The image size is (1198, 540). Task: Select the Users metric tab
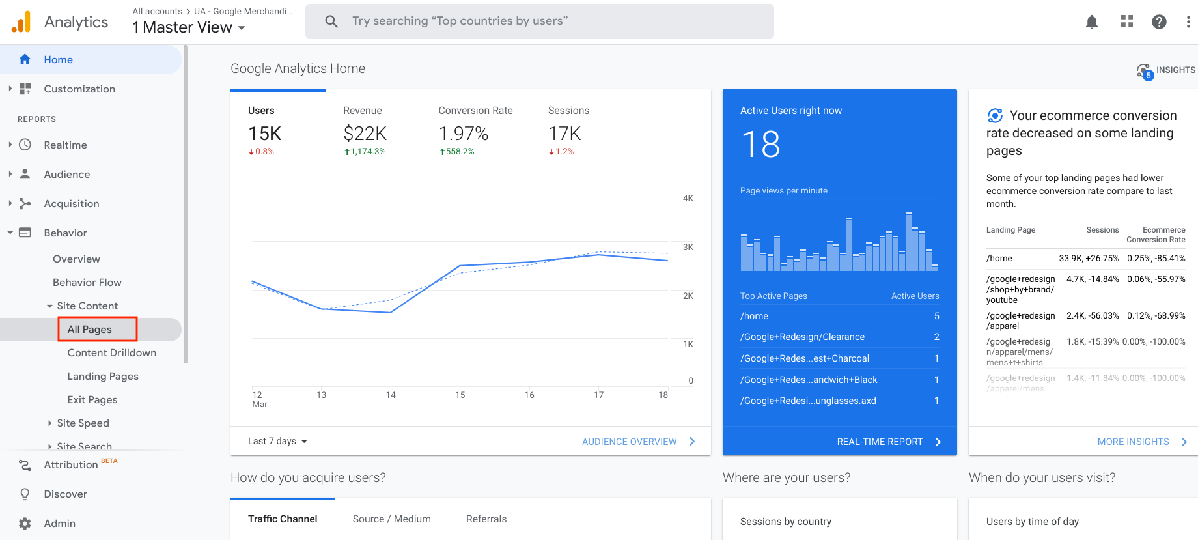278,132
